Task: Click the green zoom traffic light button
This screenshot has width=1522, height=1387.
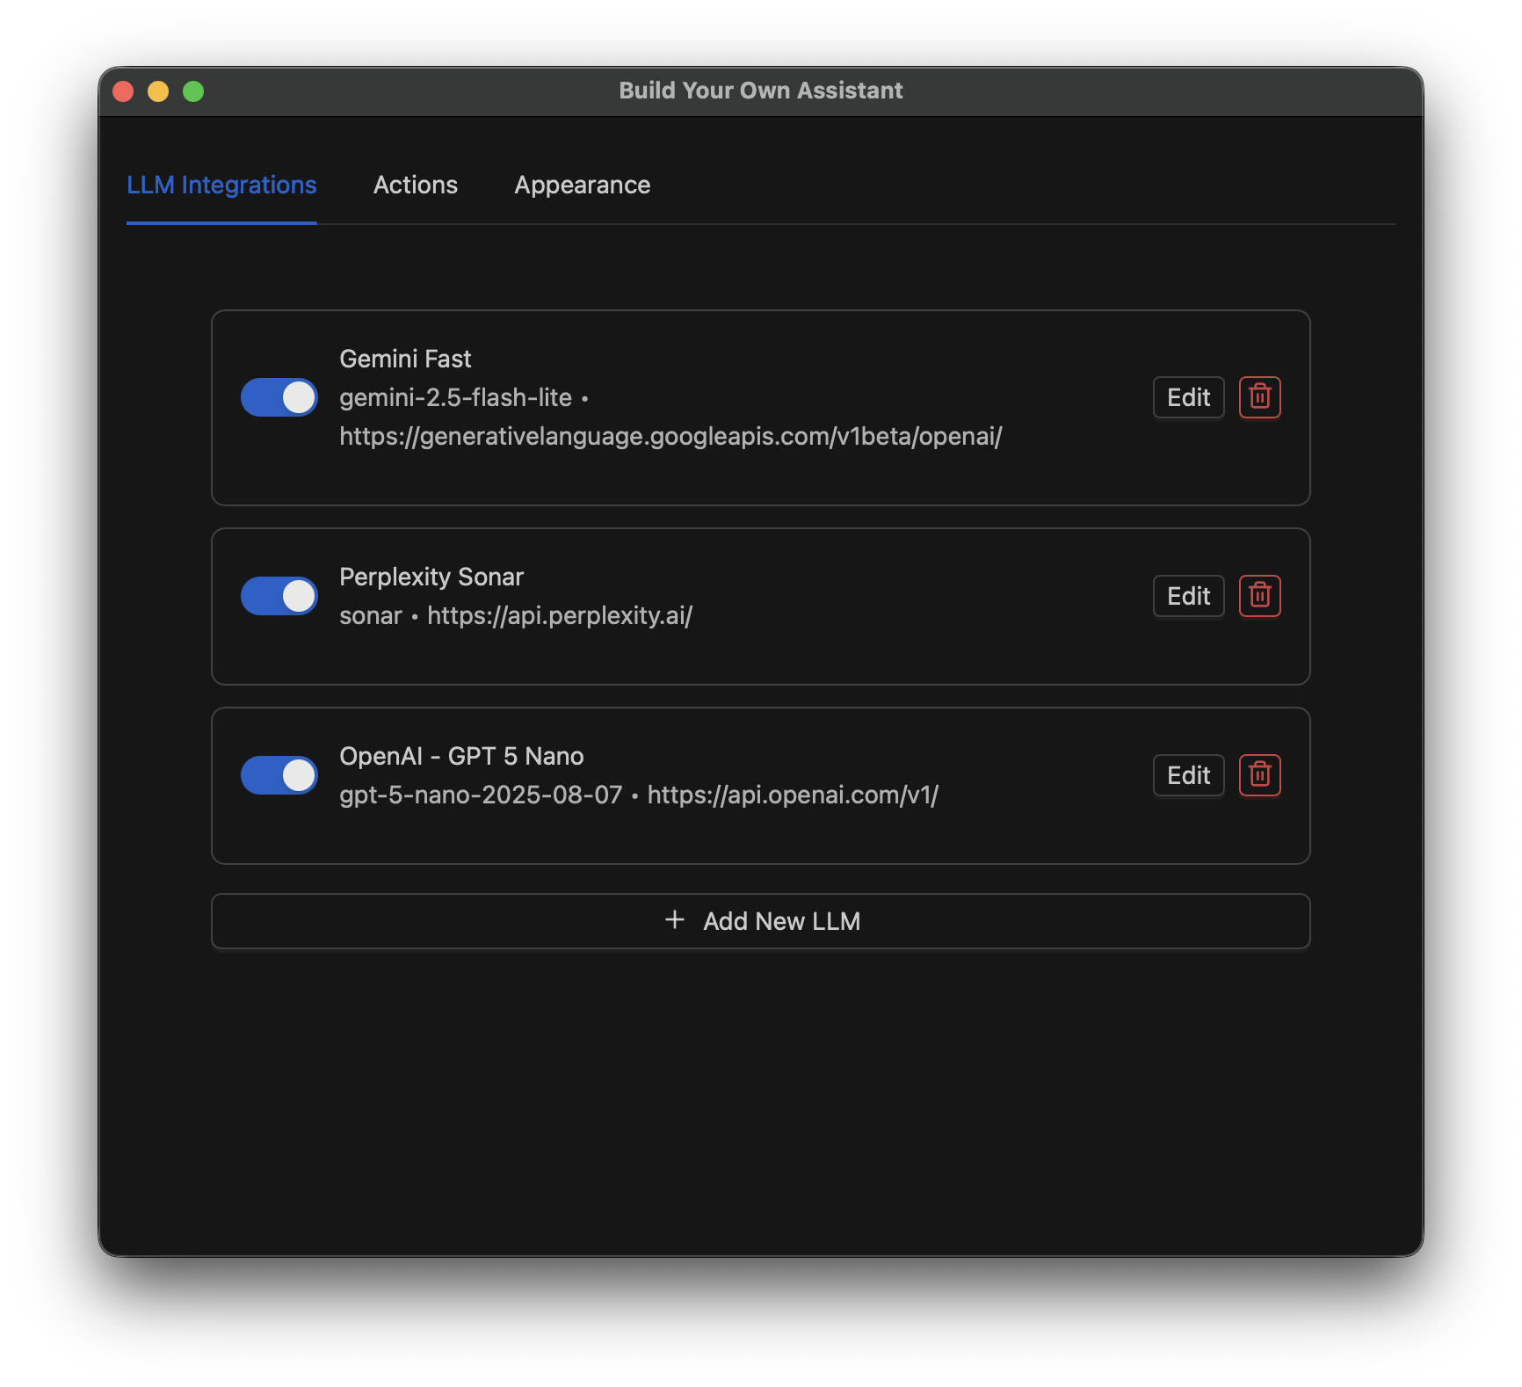Action: [192, 91]
